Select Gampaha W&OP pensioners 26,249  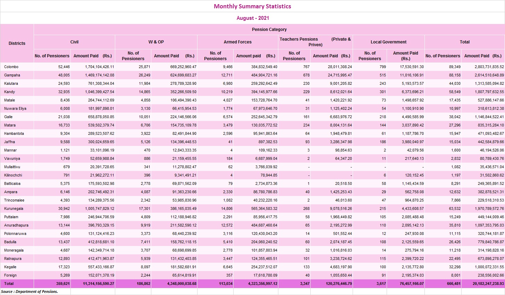[144, 75]
